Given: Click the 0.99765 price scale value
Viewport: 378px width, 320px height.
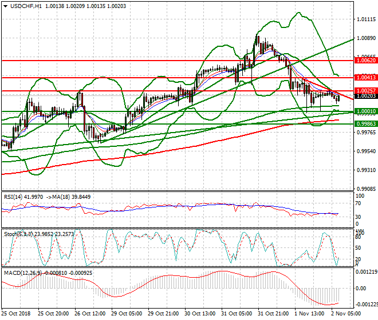Looking at the screenshot, I should [366, 133].
